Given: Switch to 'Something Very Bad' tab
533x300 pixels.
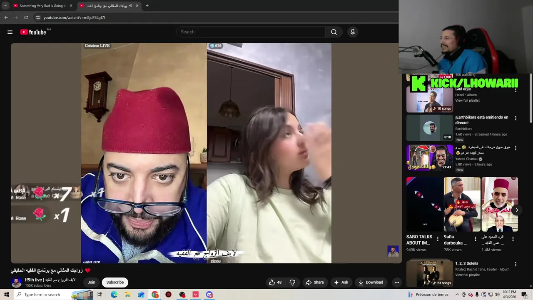Looking at the screenshot, I should [x=42, y=6].
